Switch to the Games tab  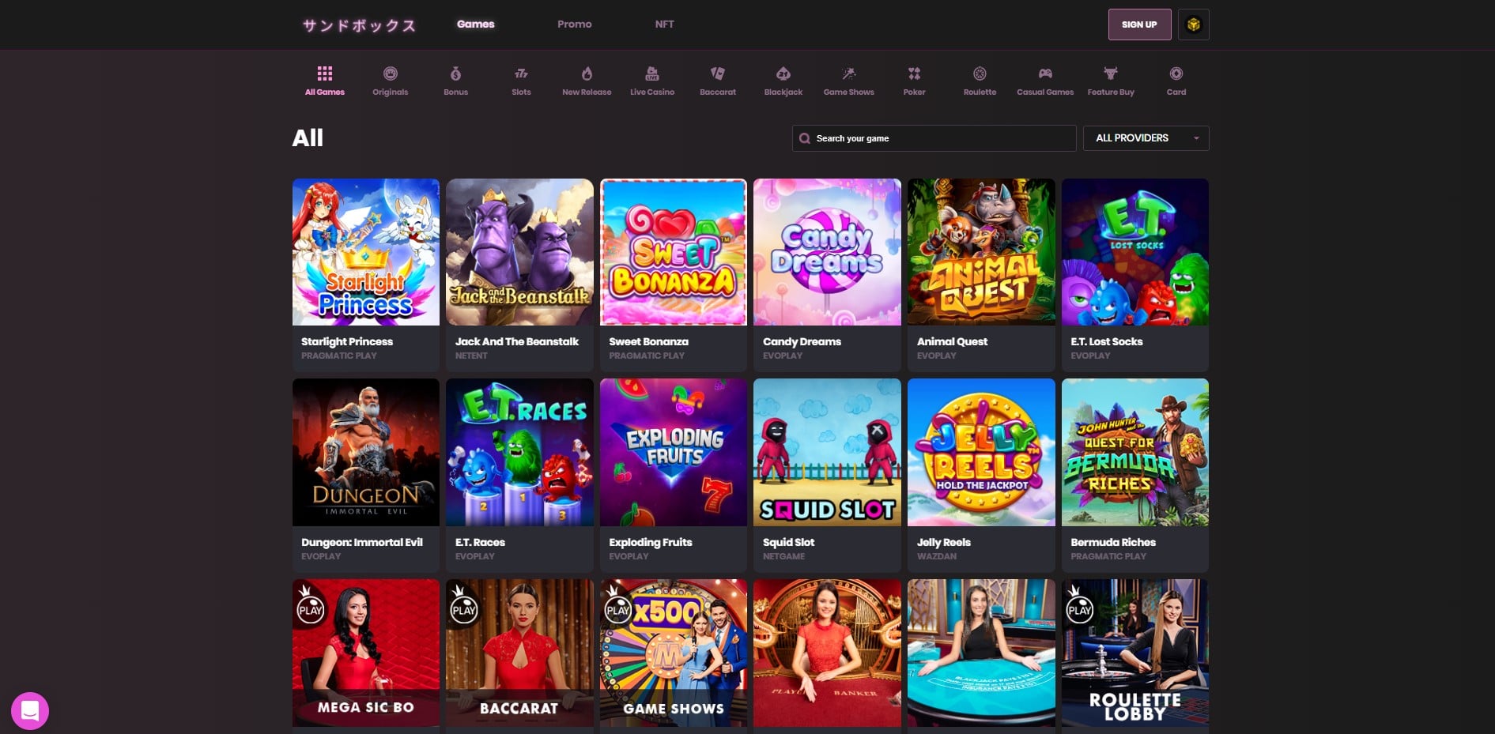pyautogui.click(x=476, y=24)
